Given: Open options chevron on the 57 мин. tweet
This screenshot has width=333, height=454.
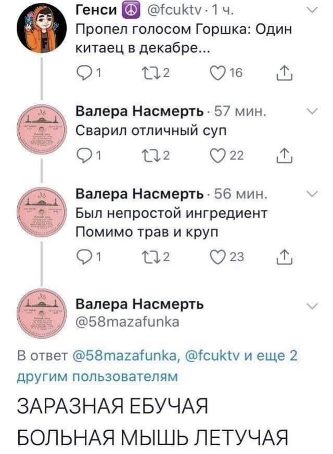Looking at the screenshot, I should coord(312,111).
